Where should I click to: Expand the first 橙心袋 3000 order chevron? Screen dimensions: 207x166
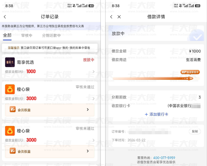[93, 98]
